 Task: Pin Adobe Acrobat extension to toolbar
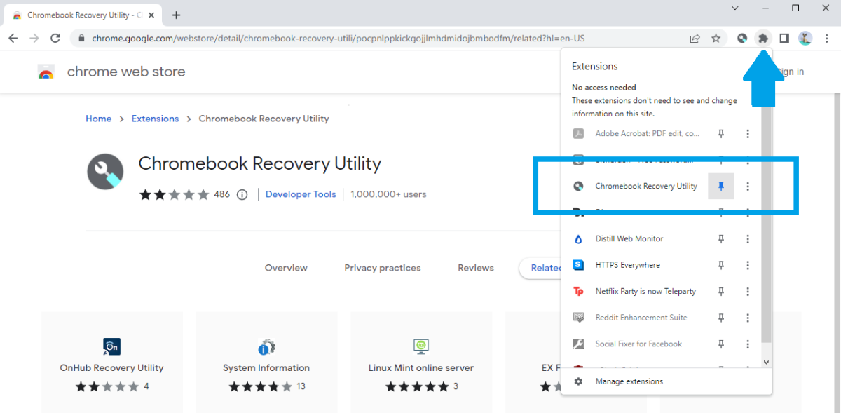pos(721,133)
